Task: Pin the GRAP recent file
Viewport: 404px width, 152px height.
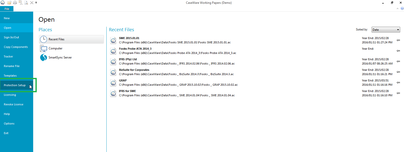Action: [x=398, y=83]
